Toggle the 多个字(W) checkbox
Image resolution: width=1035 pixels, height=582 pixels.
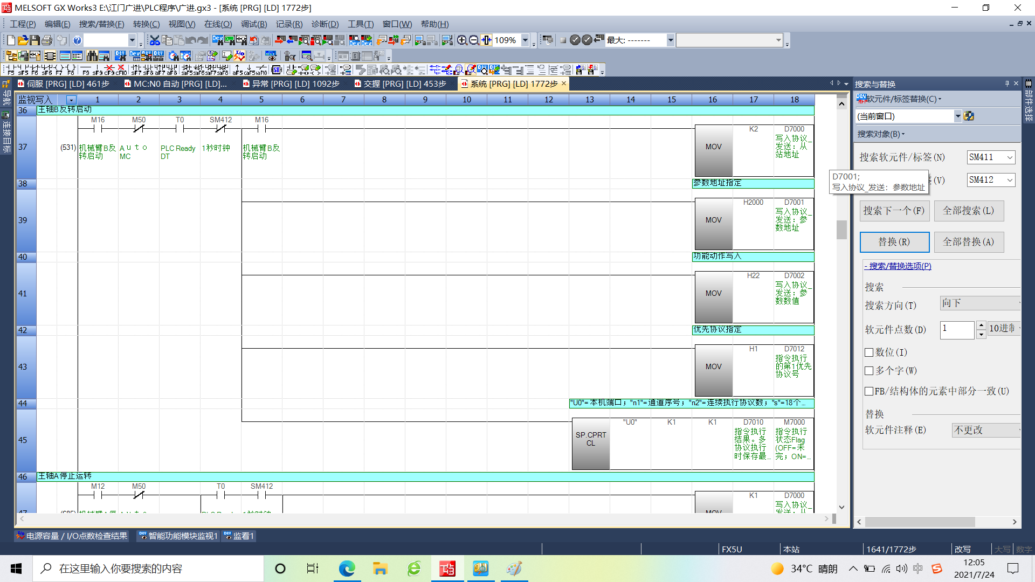point(869,371)
